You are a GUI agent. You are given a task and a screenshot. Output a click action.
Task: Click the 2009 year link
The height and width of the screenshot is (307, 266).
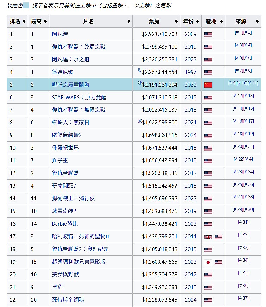191,34
